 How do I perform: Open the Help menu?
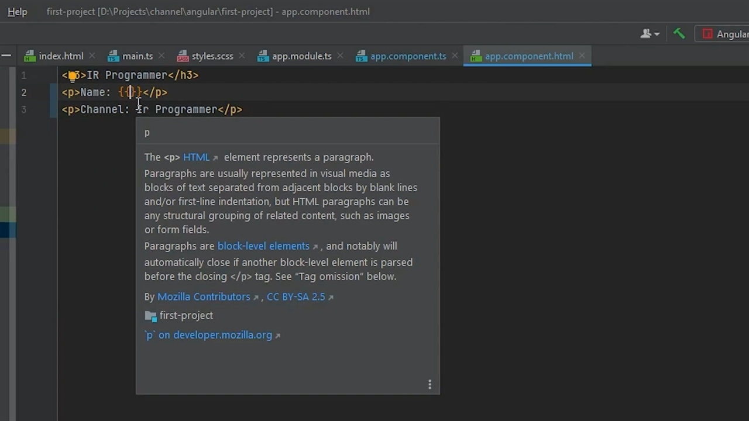pyautogui.click(x=17, y=12)
